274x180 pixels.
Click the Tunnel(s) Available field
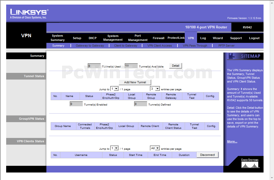click(131, 66)
